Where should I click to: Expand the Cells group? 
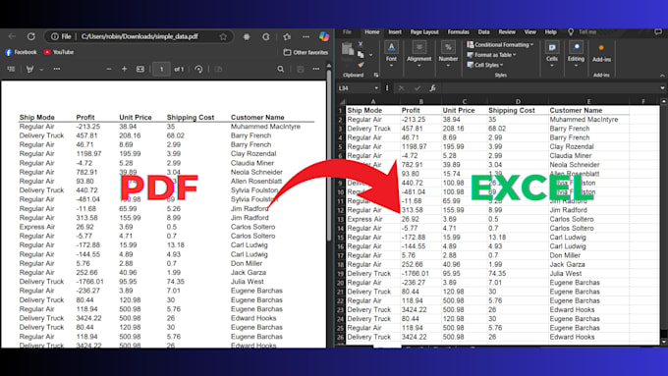tap(552, 54)
